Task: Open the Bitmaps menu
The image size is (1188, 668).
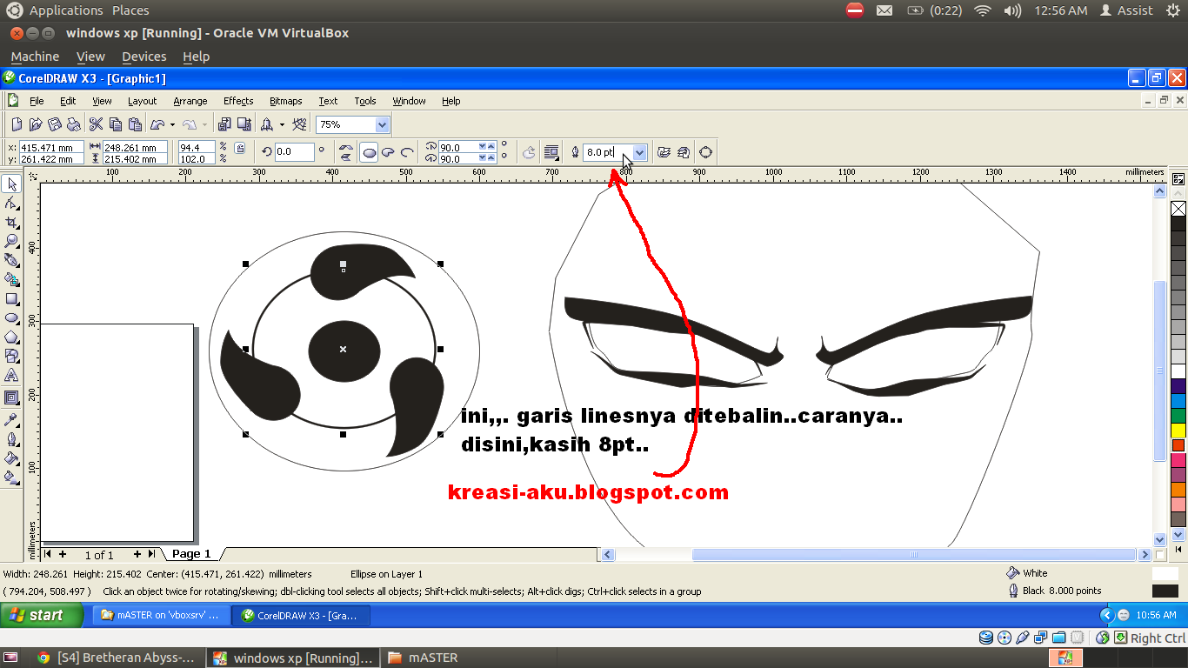Action: pos(286,101)
